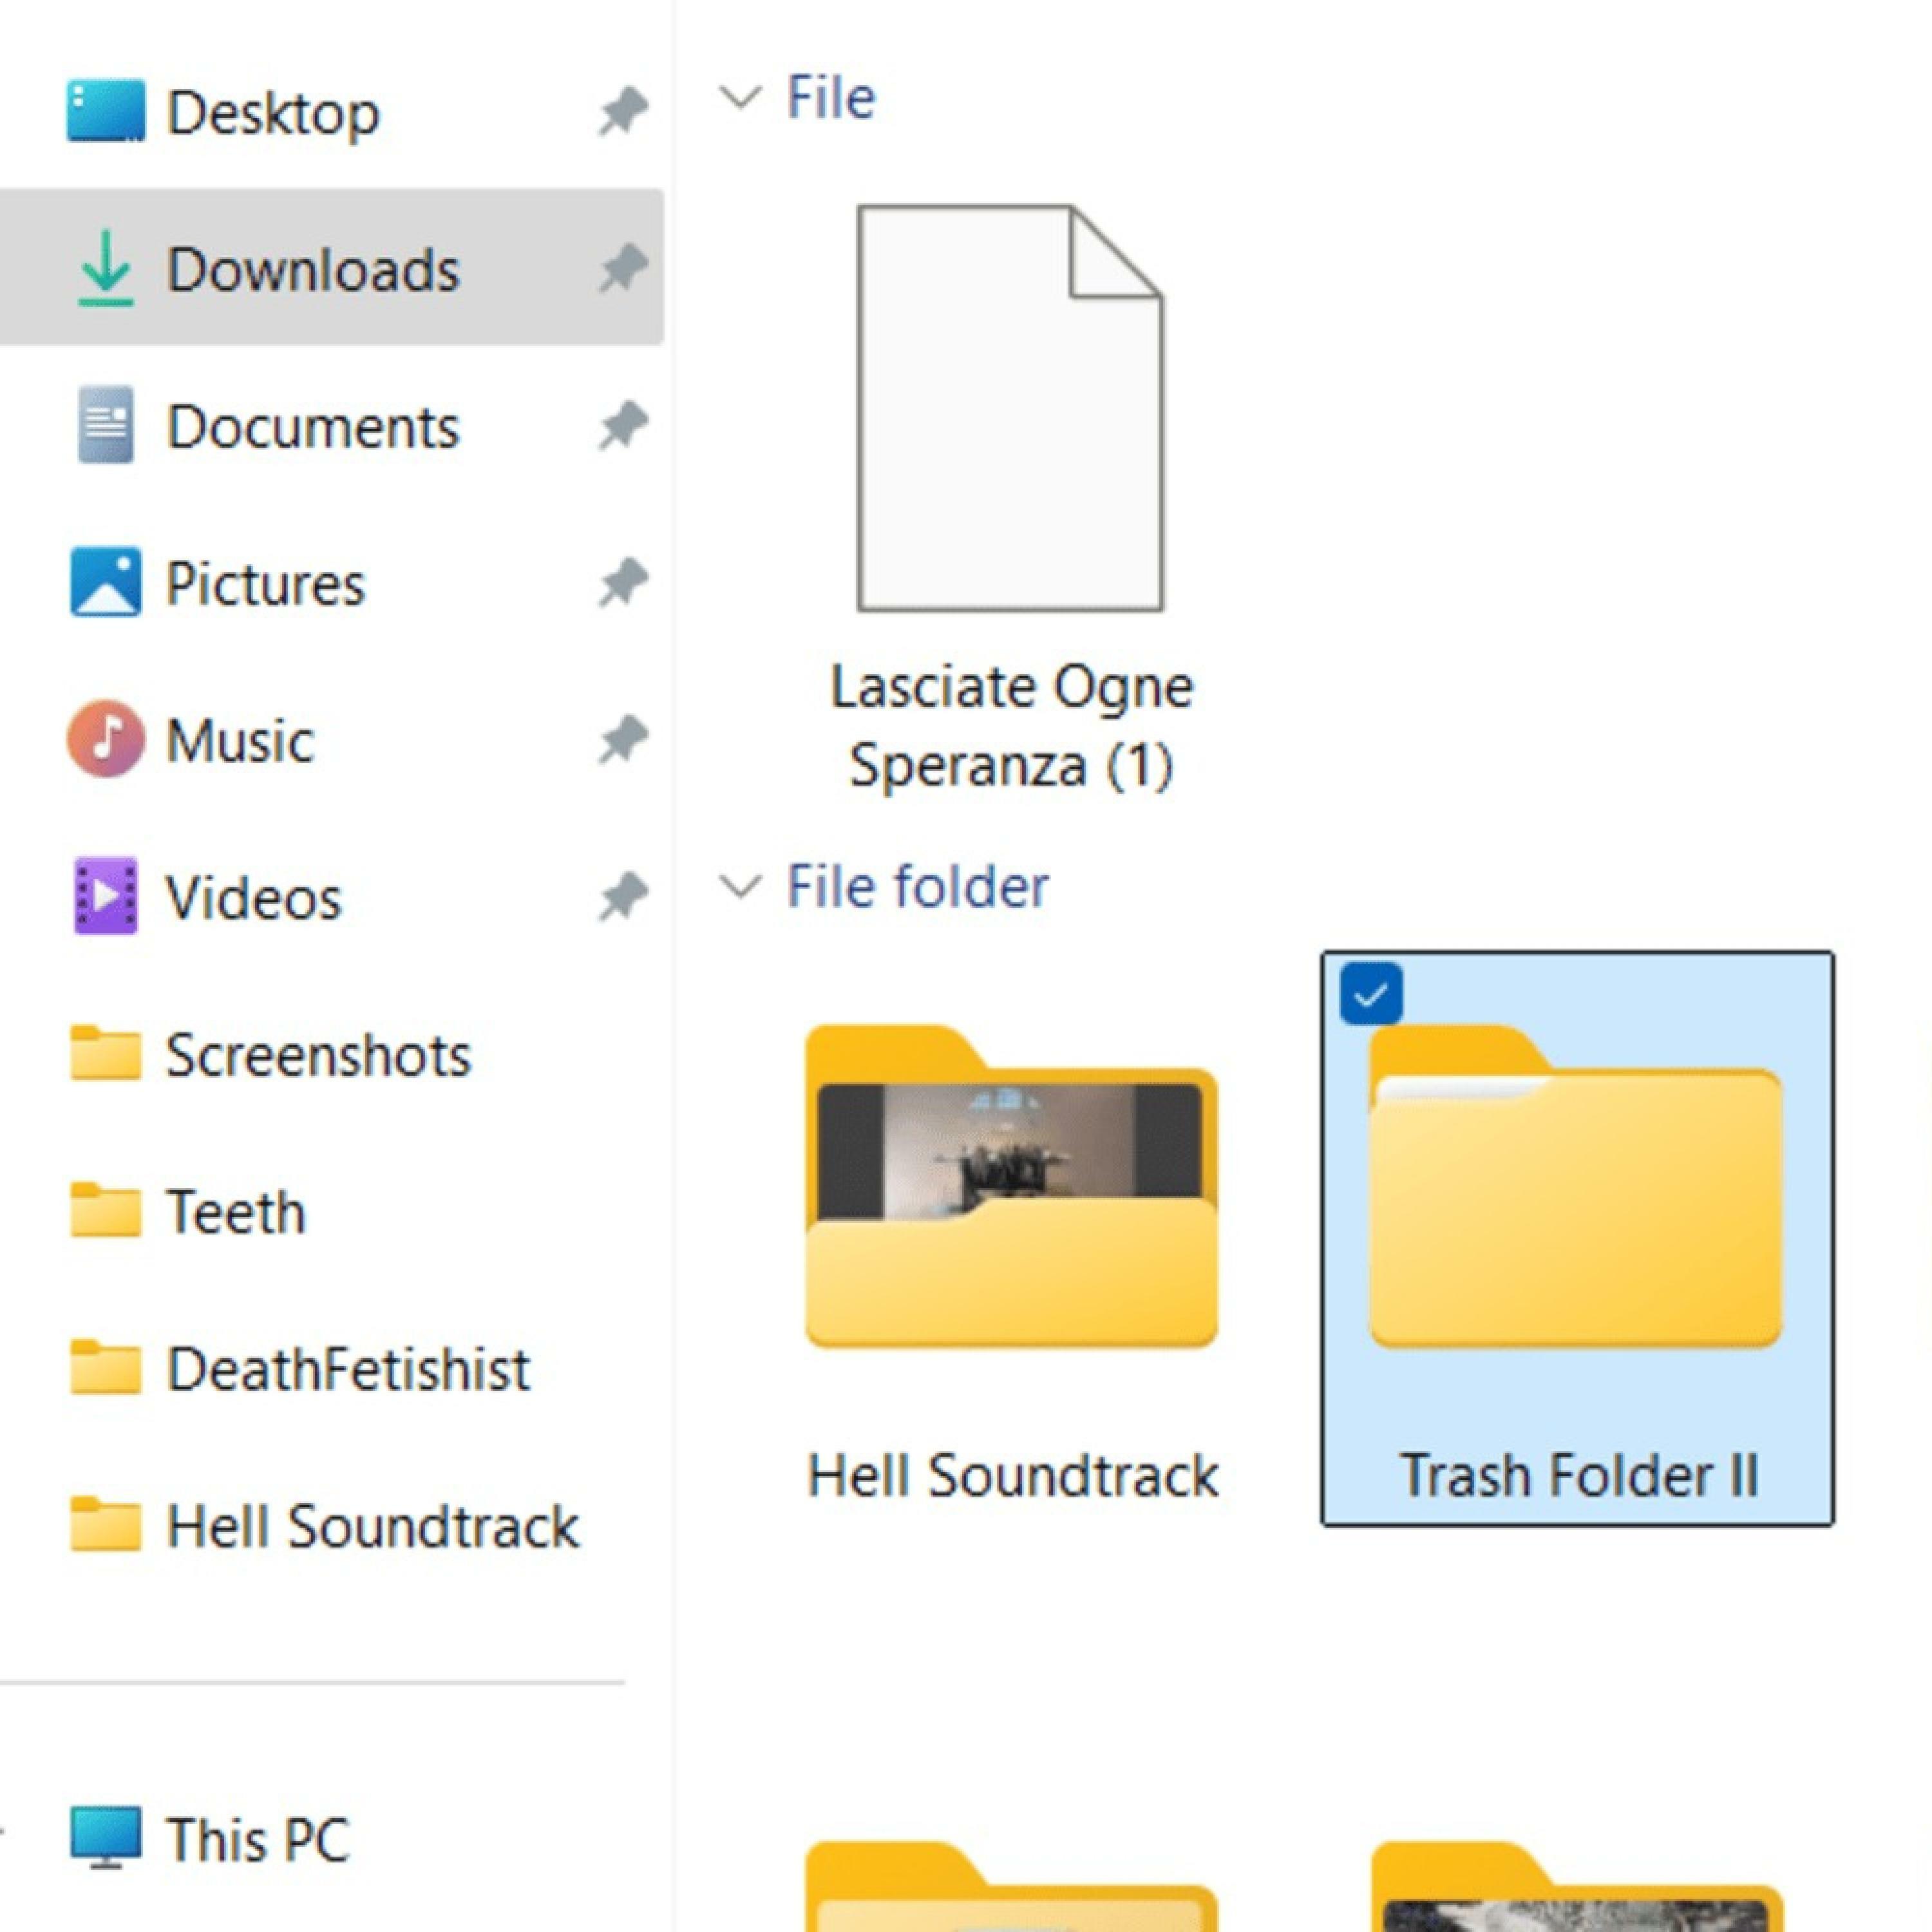Image resolution: width=1932 pixels, height=1932 pixels.
Task: Collapse the File folder group chevron
Action: pyautogui.click(x=740, y=887)
